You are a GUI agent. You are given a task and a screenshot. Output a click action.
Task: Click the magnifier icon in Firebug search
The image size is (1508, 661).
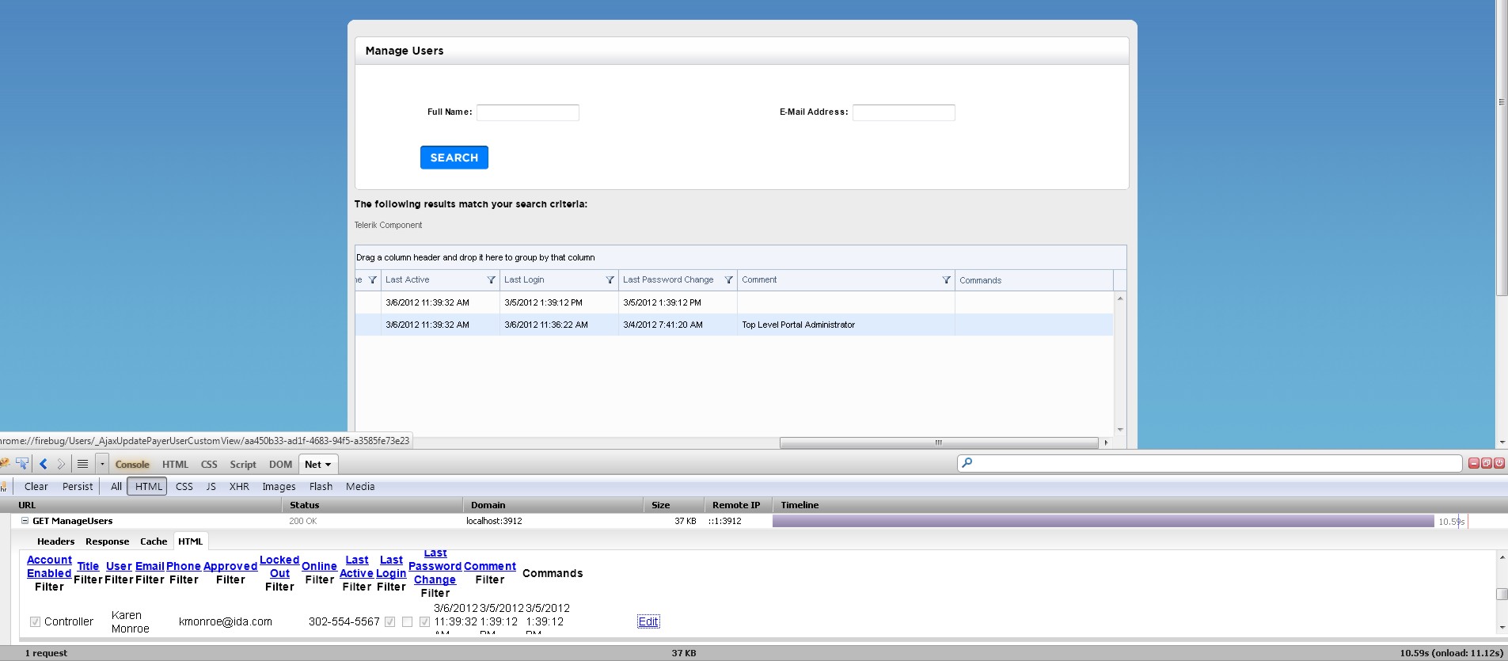(x=967, y=463)
